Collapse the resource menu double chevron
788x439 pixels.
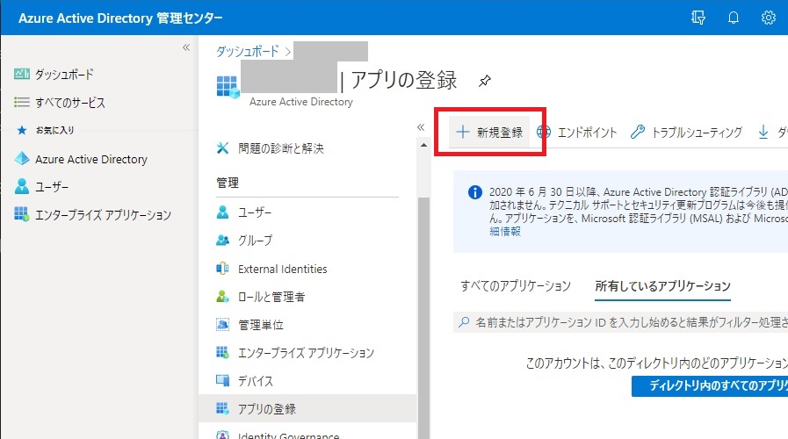pyautogui.click(x=421, y=127)
